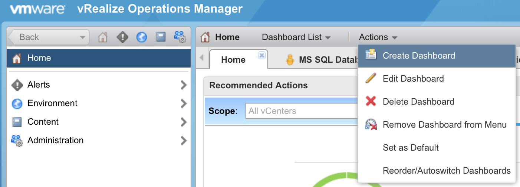Expand the Alerts navigation chevron
The height and width of the screenshot is (187, 520).
184,85
